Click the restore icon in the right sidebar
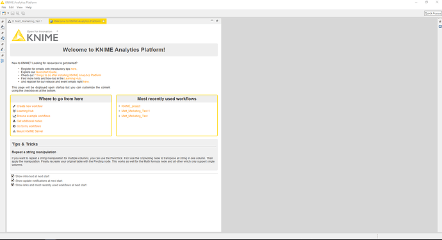Viewport: 442px width, 240px height. [440, 21]
